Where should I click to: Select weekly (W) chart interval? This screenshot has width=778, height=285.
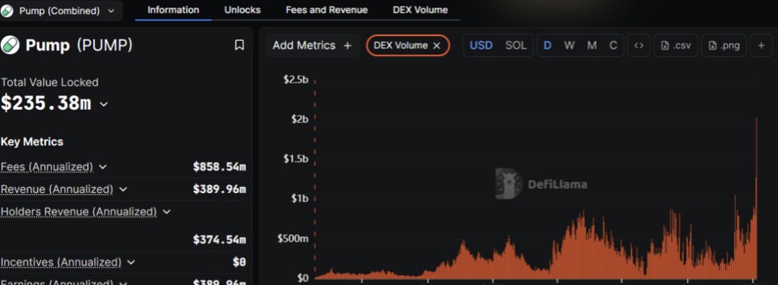pos(569,45)
